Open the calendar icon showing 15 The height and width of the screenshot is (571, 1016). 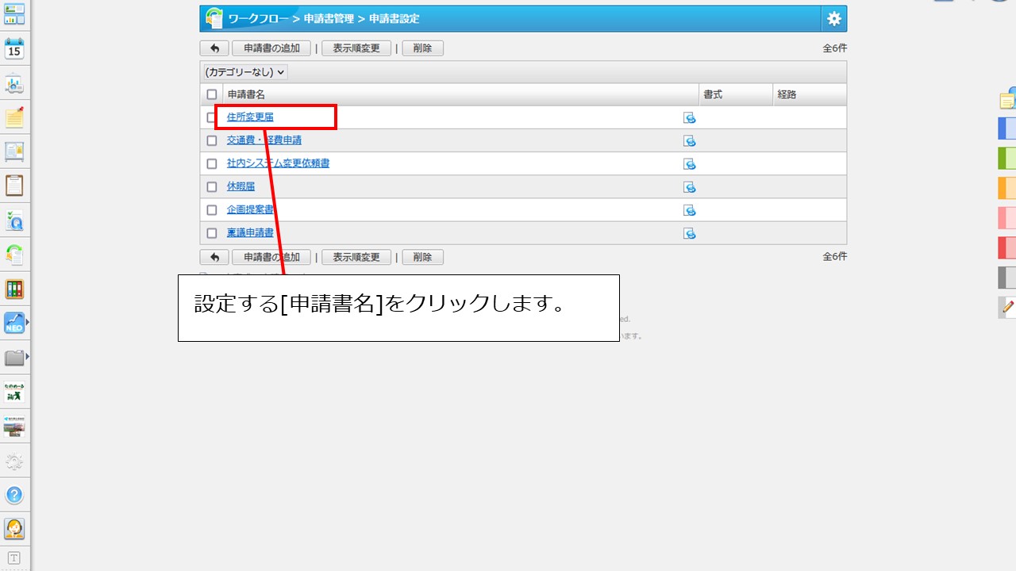click(x=14, y=48)
